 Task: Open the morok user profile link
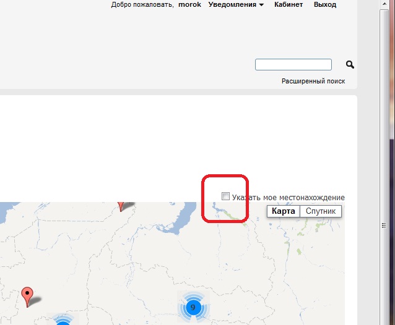(189, 4)
